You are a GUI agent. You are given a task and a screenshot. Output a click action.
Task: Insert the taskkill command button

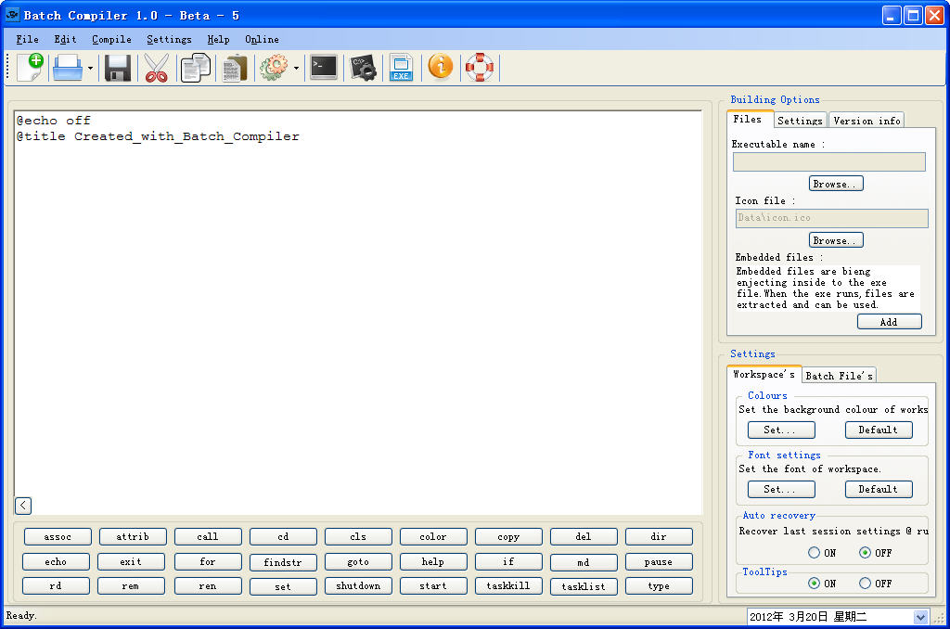[508, 586]
